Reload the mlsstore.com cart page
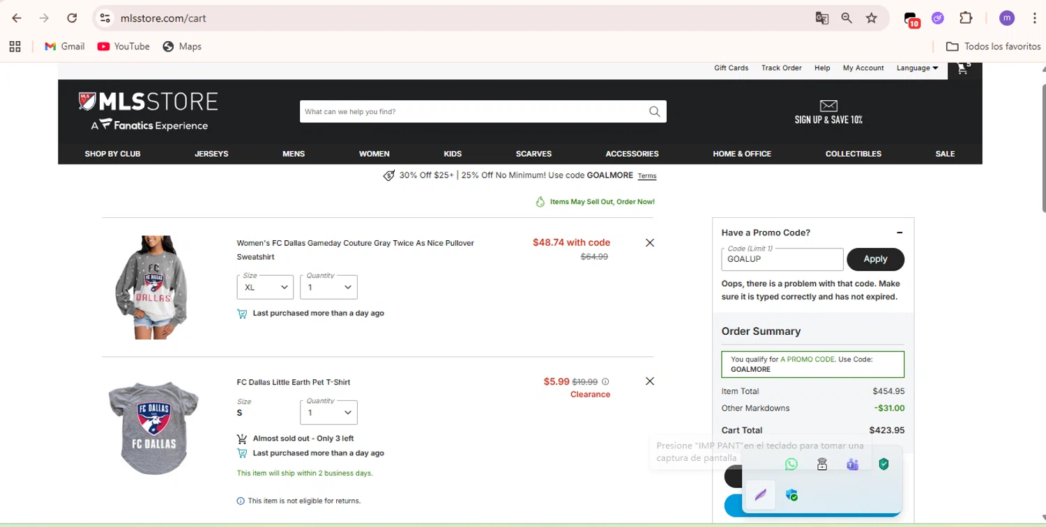This screenshot has height=527, width=1046. pos(72,18)
